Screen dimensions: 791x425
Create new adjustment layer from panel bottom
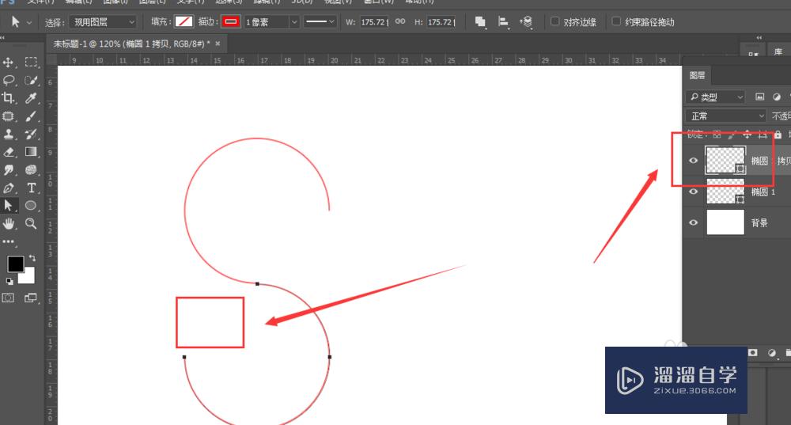pos(772,352)
